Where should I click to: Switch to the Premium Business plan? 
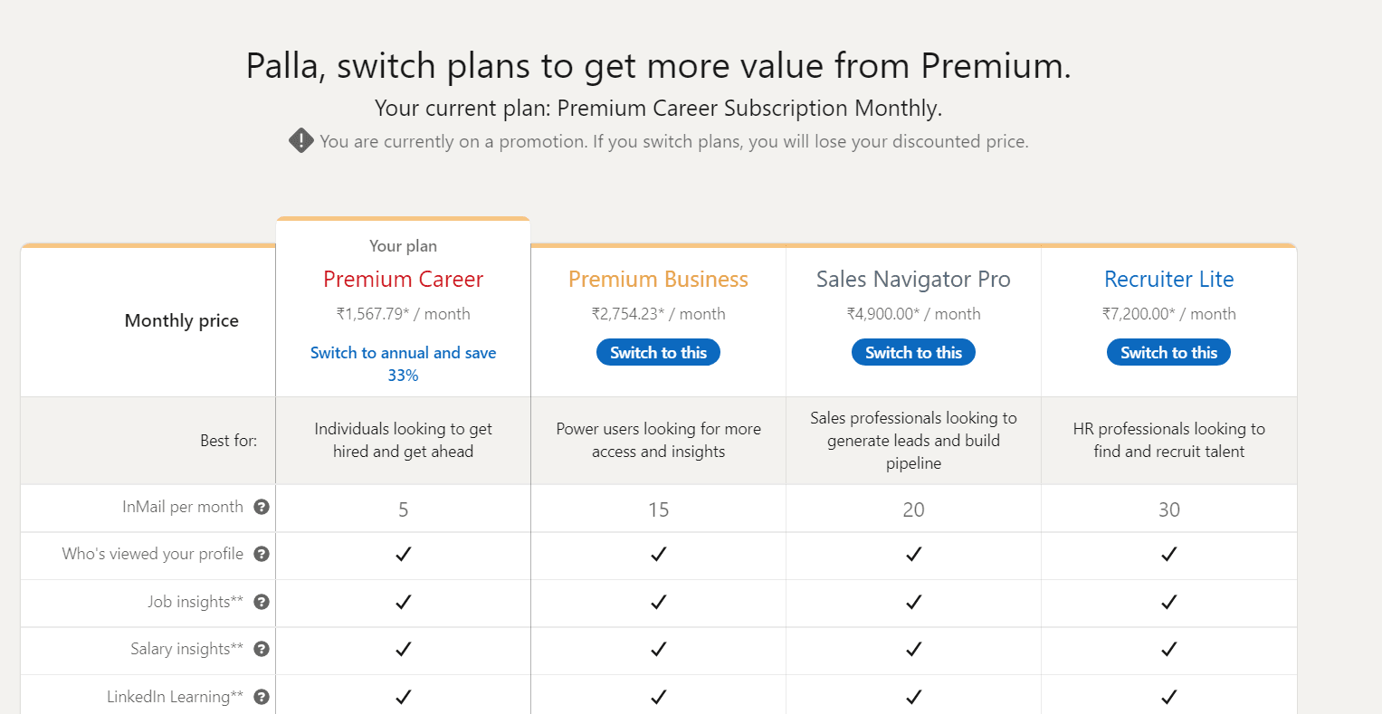pyautogui.click(x=658, y=352)
